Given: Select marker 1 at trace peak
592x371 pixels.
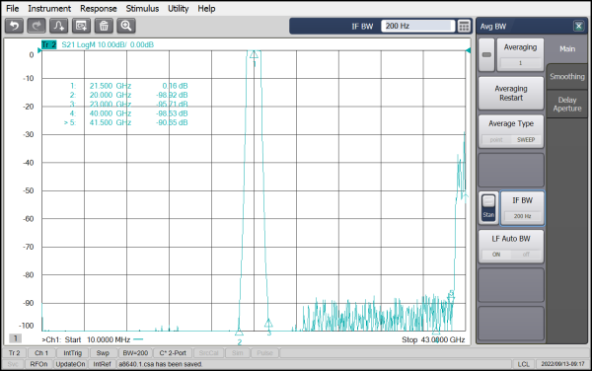Looking at the screenshot, I should [254, 55].
